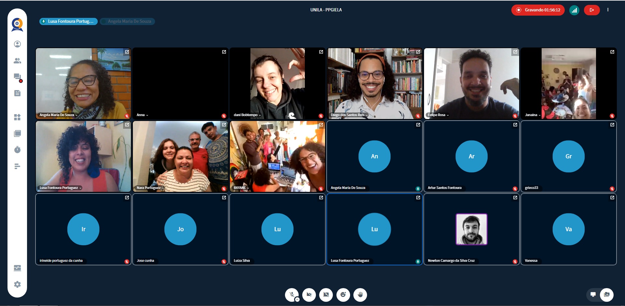Open the connection status signal icon
Viewport: 625px width, 306px height.
(x=574, y=10)
